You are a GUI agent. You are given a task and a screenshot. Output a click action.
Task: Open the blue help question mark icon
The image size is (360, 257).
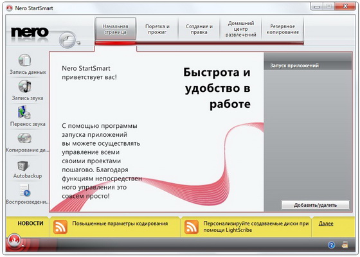[x=331, y=245]
